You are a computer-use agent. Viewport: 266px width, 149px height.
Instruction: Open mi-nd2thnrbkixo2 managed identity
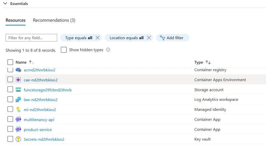click(40, 110)
